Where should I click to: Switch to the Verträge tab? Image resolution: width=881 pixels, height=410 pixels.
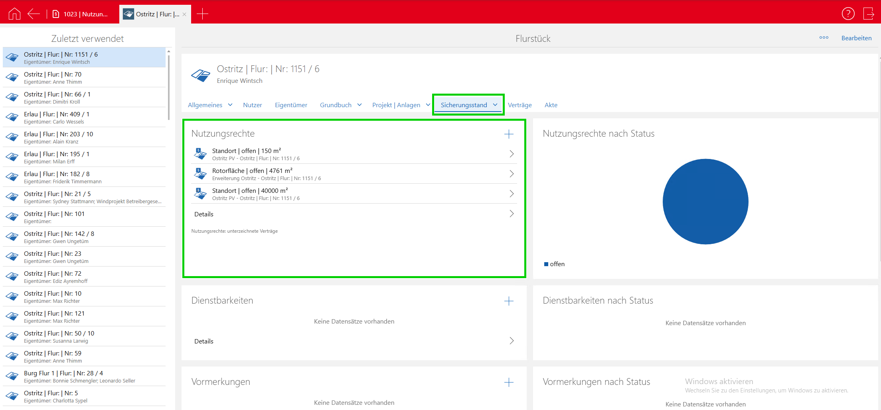tap(520, 105)
